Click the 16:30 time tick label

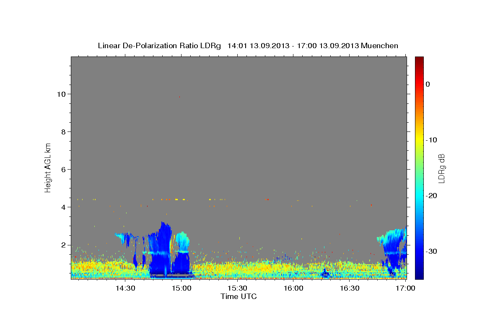click(350, 289)
